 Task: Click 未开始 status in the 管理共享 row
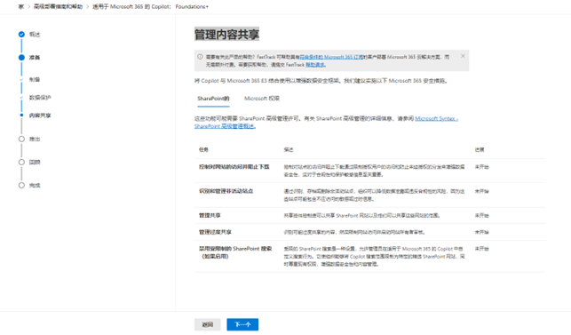click(482, 215)
